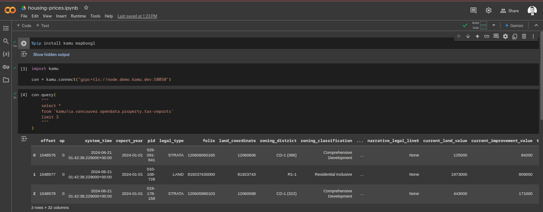The width and height of the screenshot is (543, 212).
Task: Open the RAM/Disk connection dropdown arrow
Action: pos(494,25)
